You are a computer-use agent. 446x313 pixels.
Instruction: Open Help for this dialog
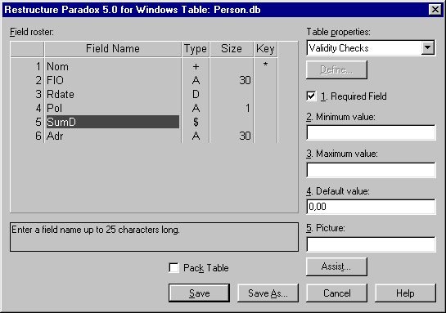(405, 293)
